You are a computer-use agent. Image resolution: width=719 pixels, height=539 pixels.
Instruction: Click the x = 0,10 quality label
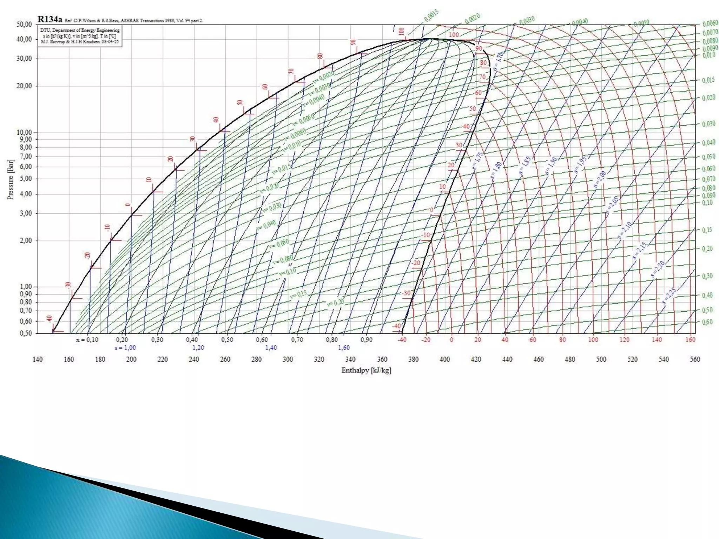coord(87,340)
